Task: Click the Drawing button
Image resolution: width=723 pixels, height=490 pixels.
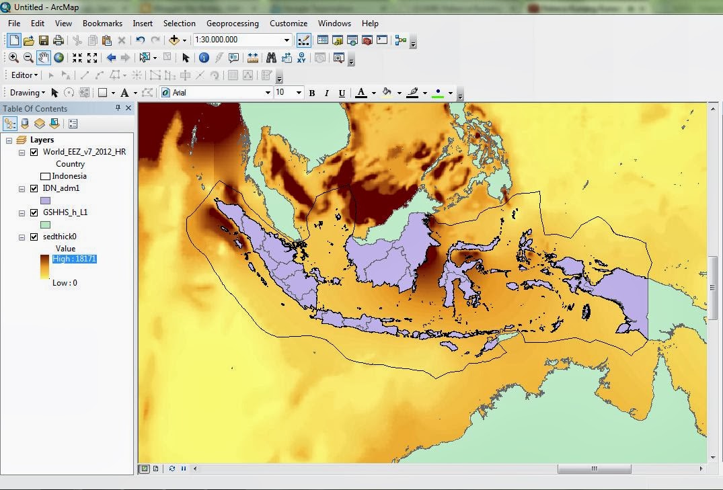Action: pyautogui.click(x=24, y=92)
